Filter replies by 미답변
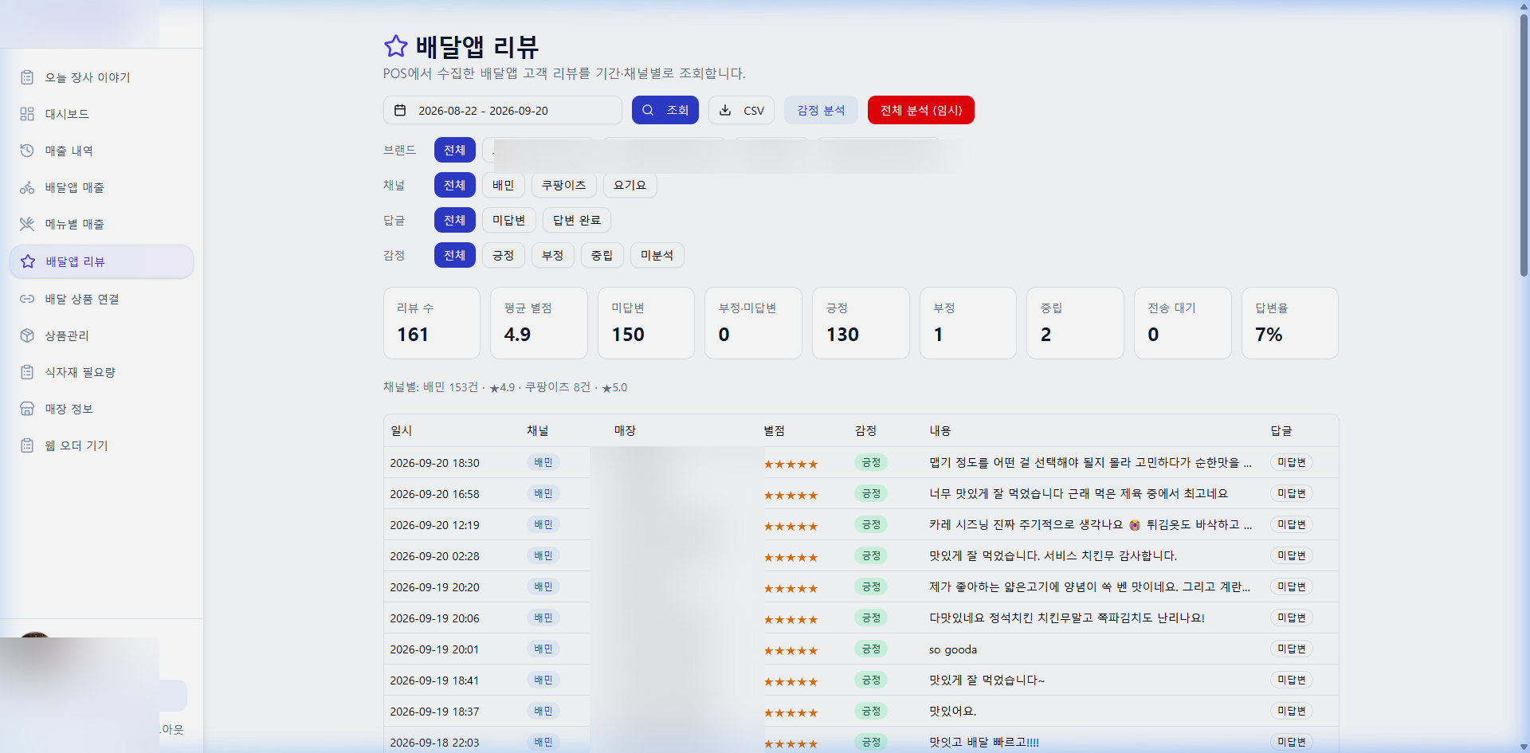Image resolution: width=1530 pixels, height=753 pixels. point(508,220)
